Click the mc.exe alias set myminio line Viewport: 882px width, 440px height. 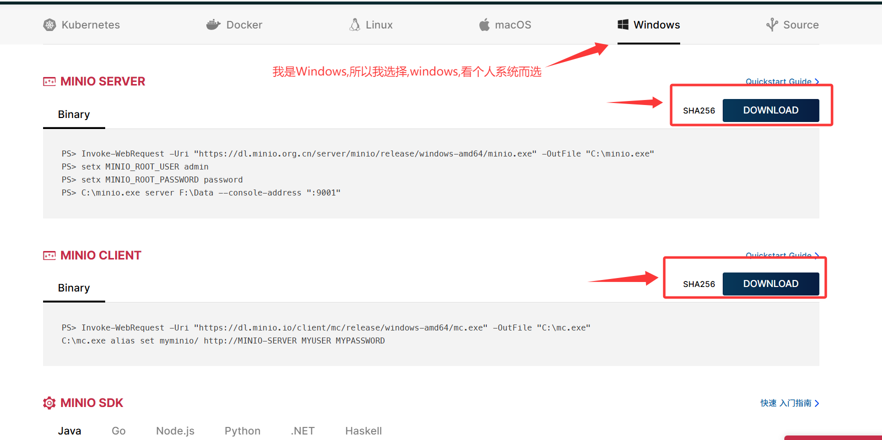tap(223, 340)
